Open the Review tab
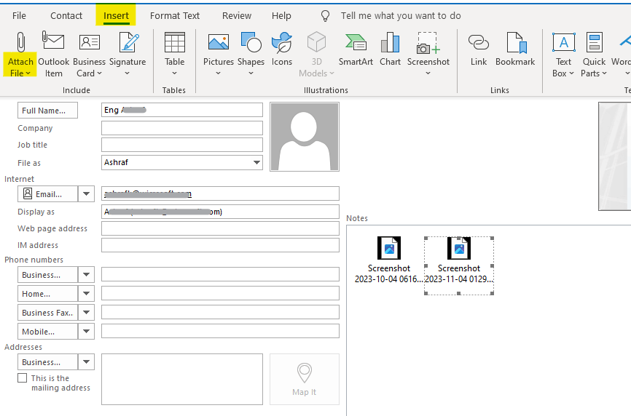 [x=237, y=16]
